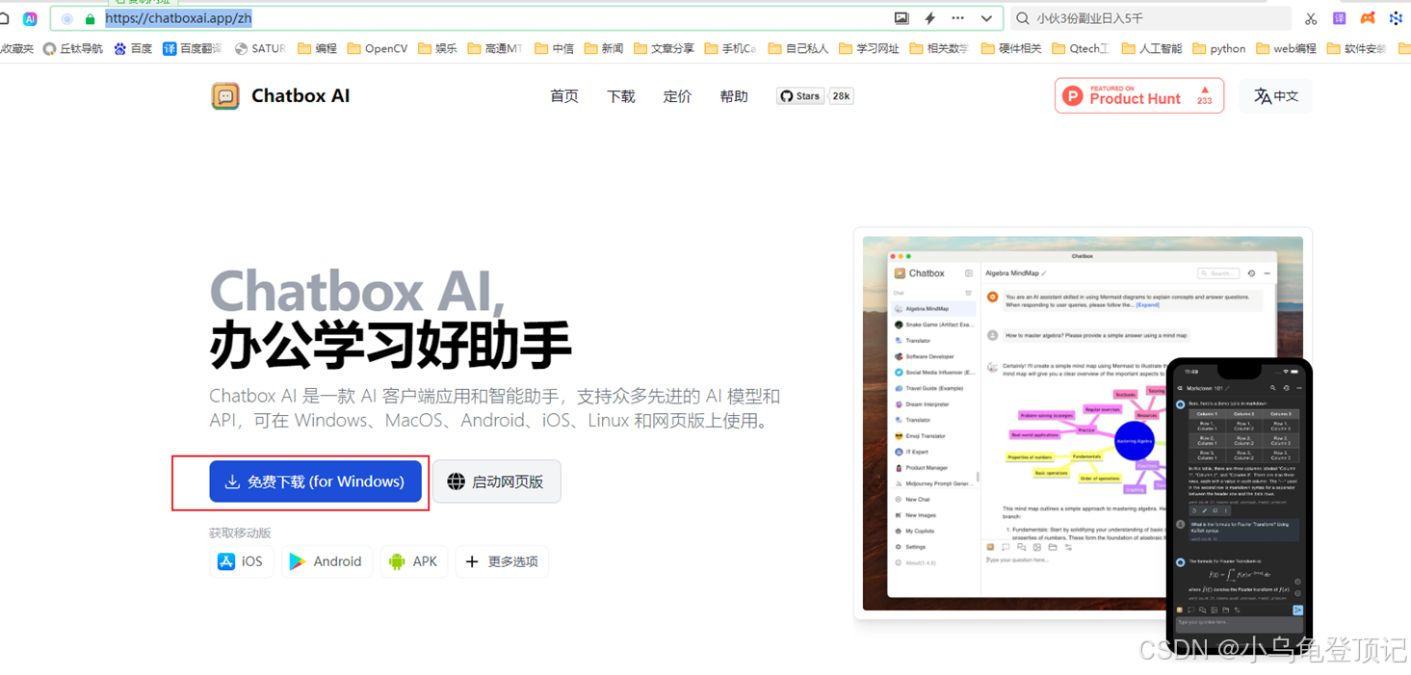This screenshot has height=675, width=1411.
Task: Open the 中信 bookmark folder
Action: coord(555,48)
